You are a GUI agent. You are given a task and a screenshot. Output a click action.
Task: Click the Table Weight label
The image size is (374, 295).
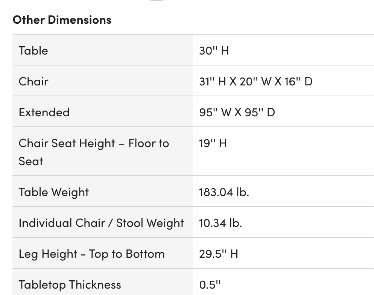(x=53, y=192)
